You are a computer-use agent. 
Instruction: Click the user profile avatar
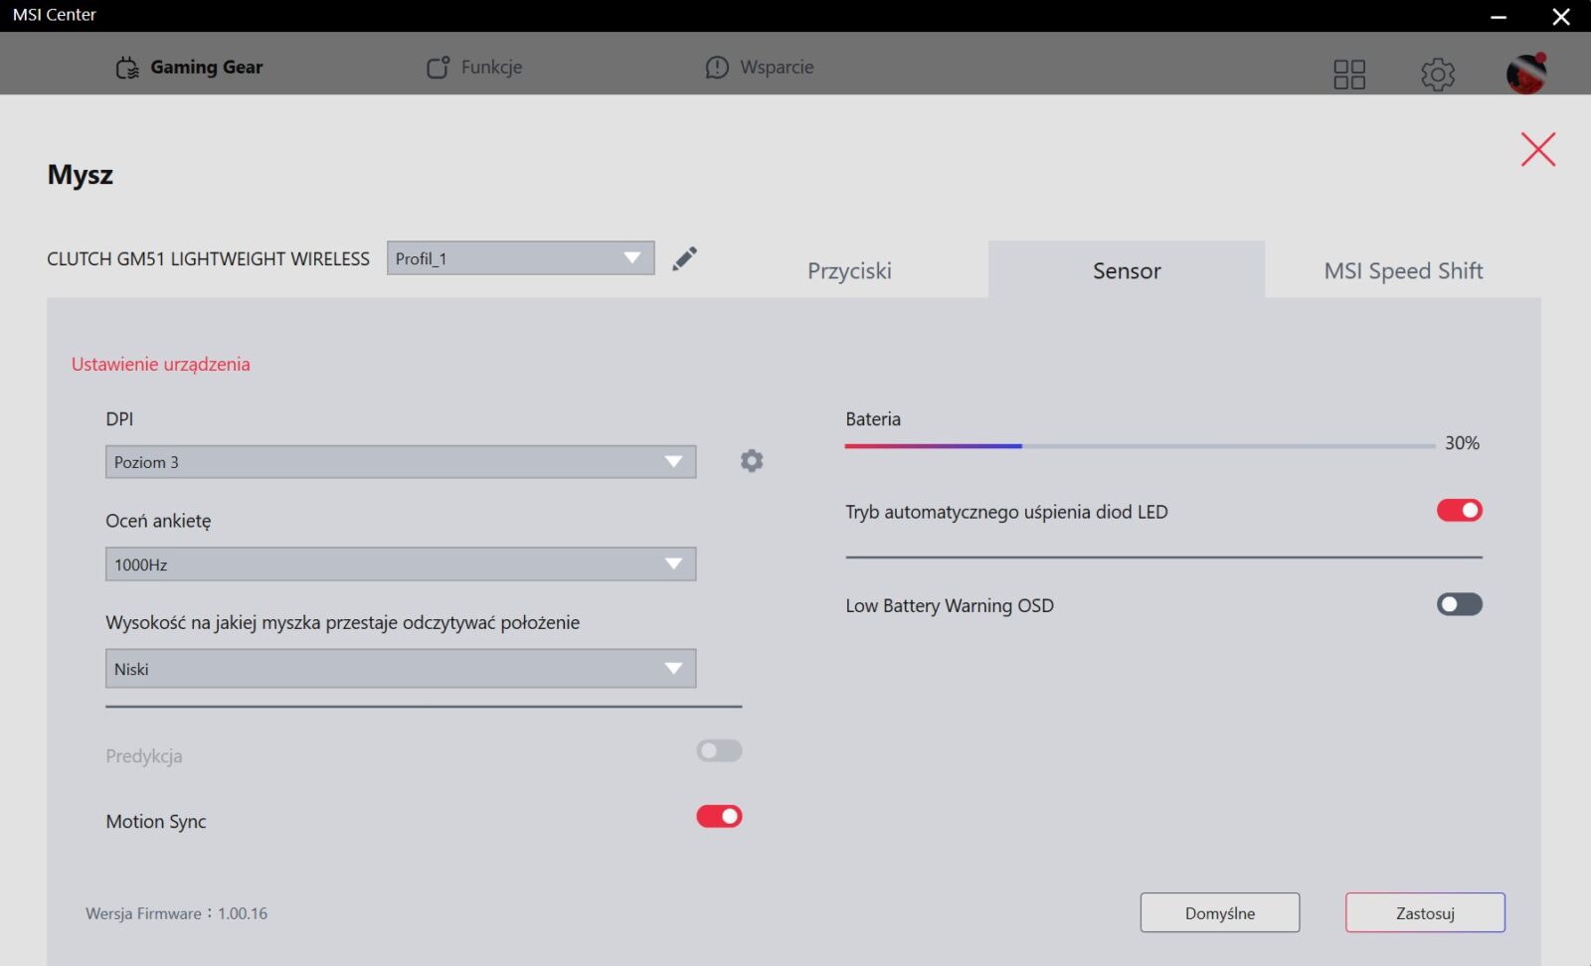pyautogui.click(x=1525, y=74)
